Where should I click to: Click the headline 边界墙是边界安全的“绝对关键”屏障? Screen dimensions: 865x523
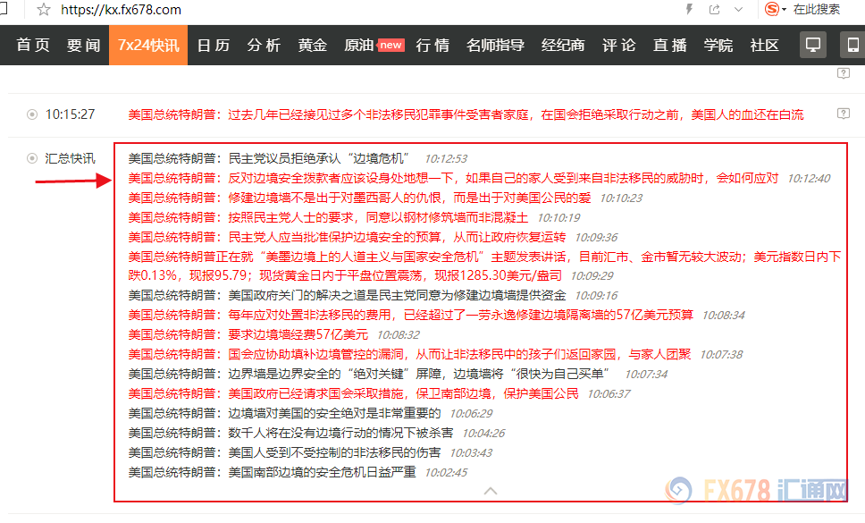[x=369, y=374]
